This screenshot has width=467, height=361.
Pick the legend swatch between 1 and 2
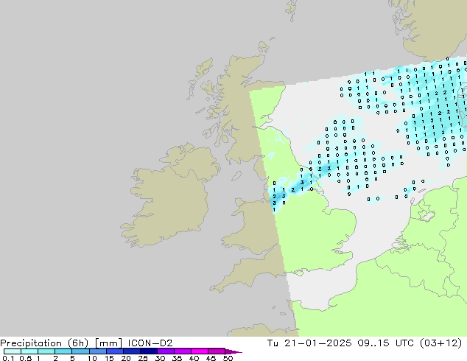(46, 351)
